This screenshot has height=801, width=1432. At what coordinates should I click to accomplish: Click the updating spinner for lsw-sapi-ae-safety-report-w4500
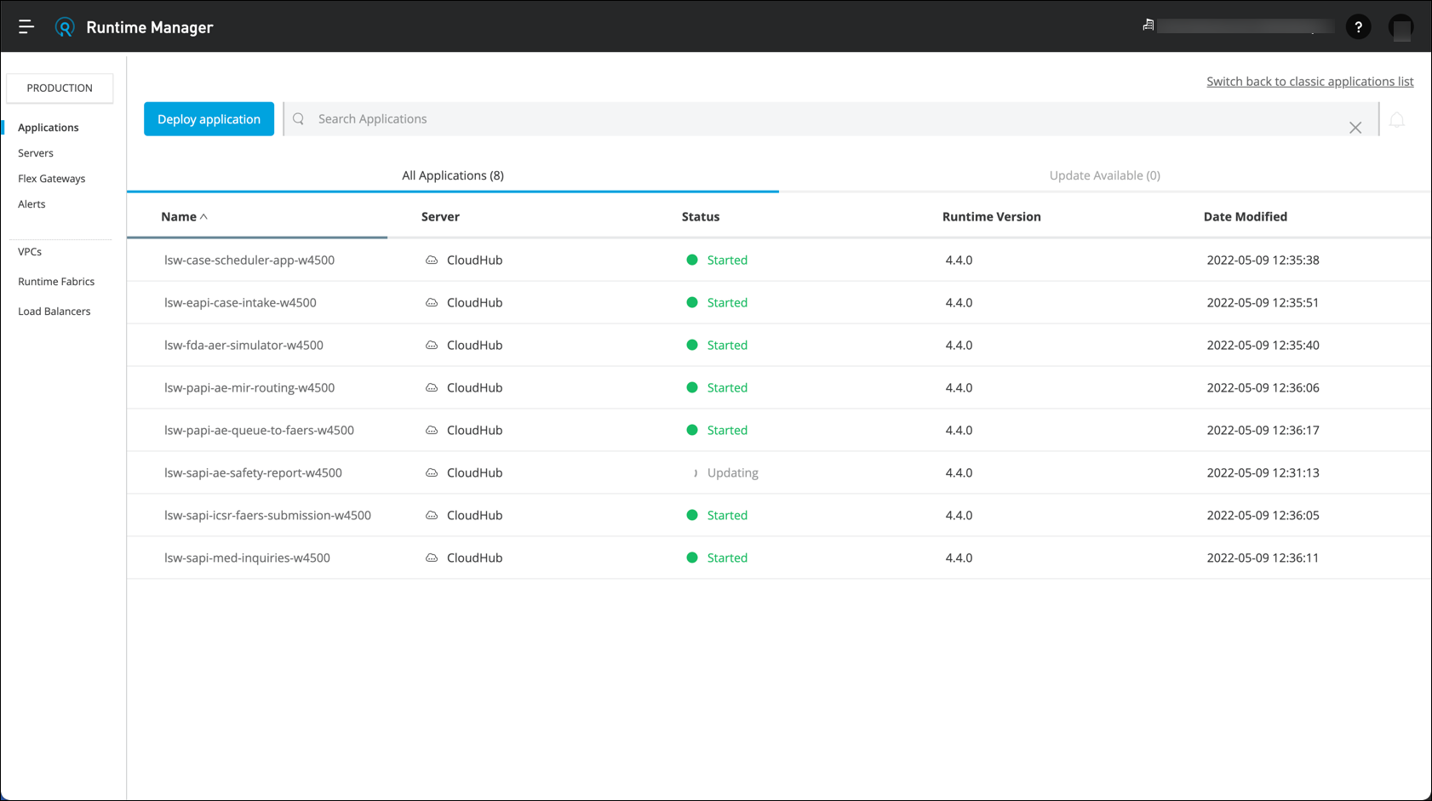(x=695, y=472)
